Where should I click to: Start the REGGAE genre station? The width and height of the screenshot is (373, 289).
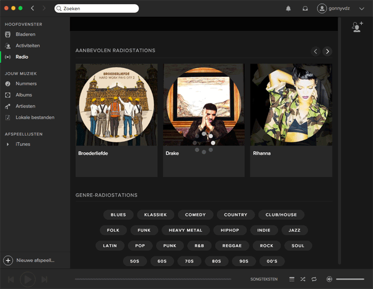click(x=232, y=246)
